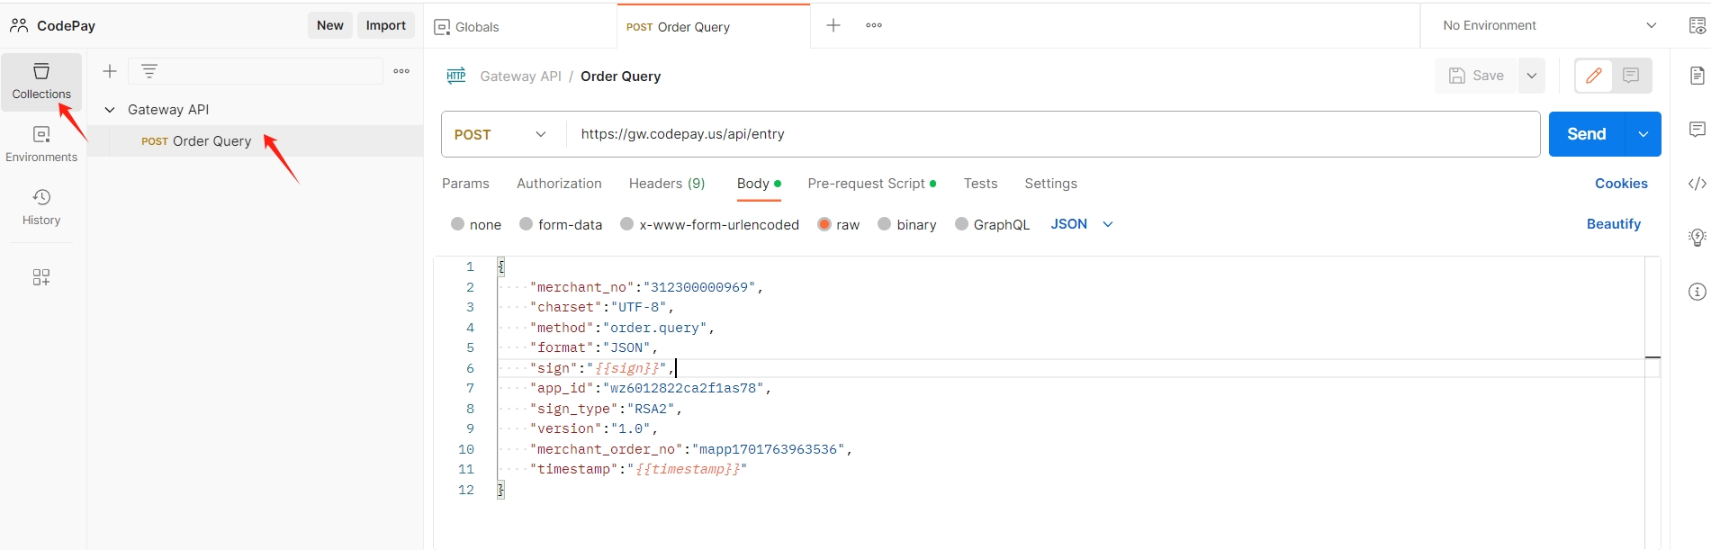
Task: Open the JSON format dropdown
Action: click(1082, 224)
